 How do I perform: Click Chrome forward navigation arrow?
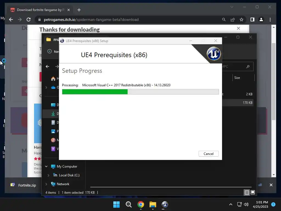[20, 20]
